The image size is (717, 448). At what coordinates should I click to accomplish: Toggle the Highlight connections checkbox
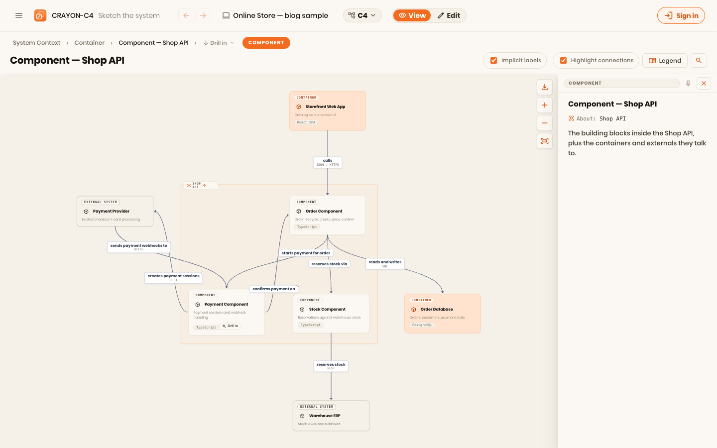pos(564,60)
